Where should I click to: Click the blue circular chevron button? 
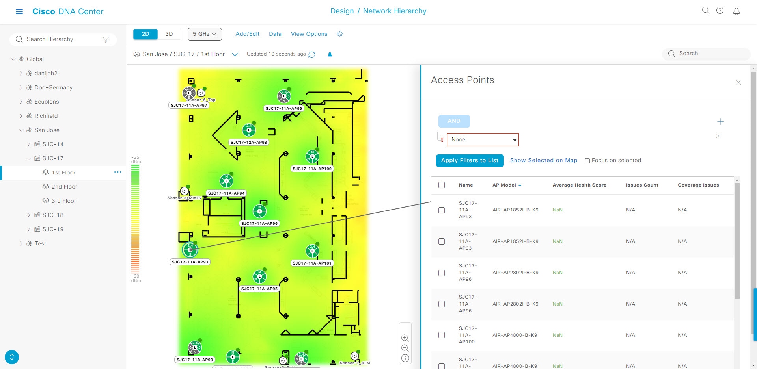(x=12, y=357)
